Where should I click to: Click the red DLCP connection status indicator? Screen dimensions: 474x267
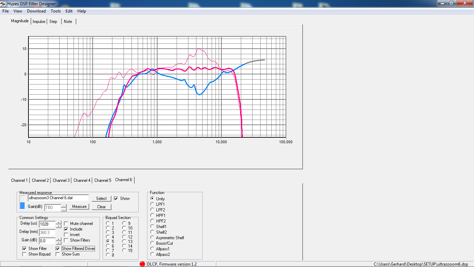coord(142,264)
